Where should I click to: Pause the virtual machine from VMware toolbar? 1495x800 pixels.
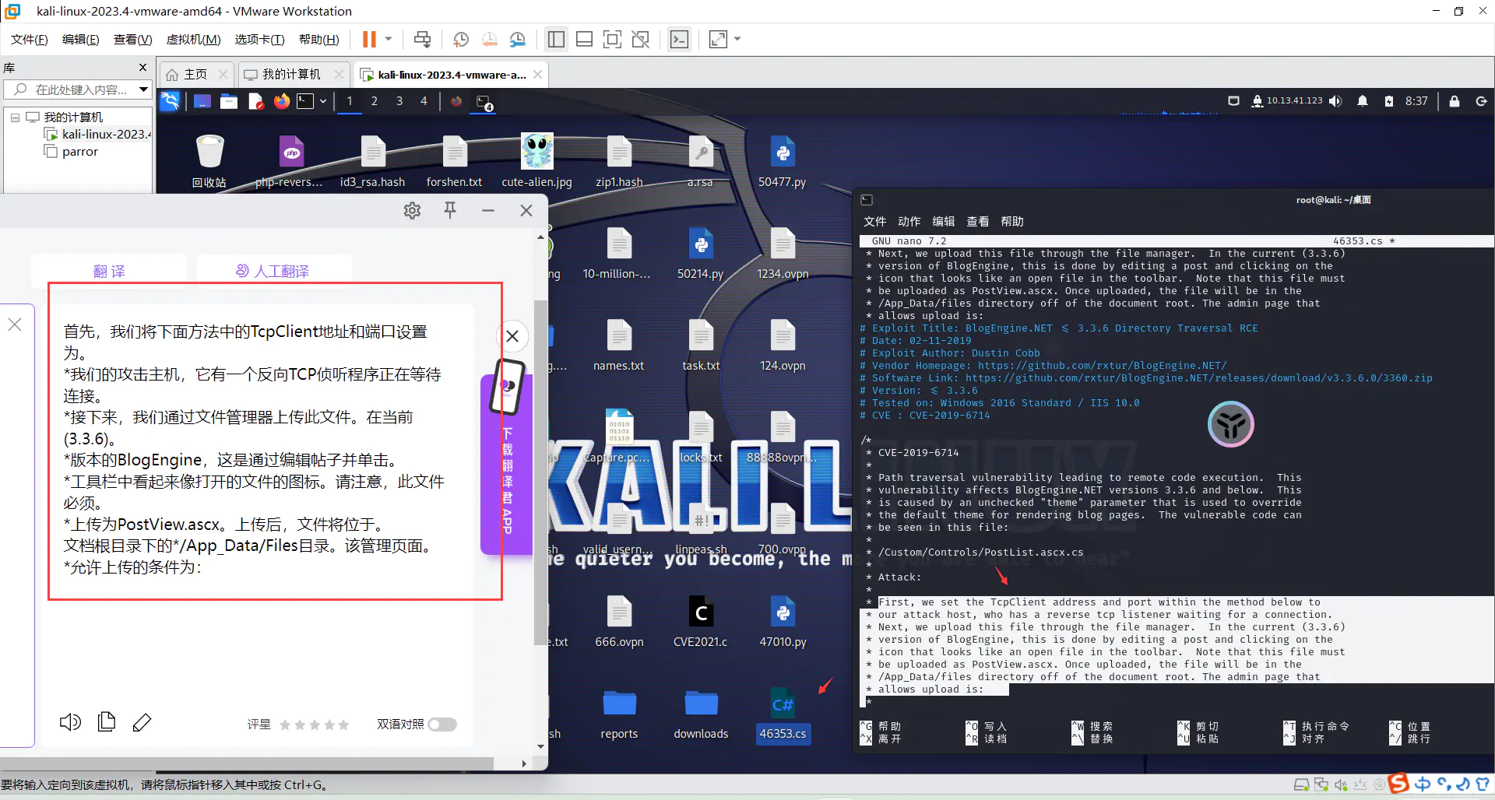tap(369, 39)
